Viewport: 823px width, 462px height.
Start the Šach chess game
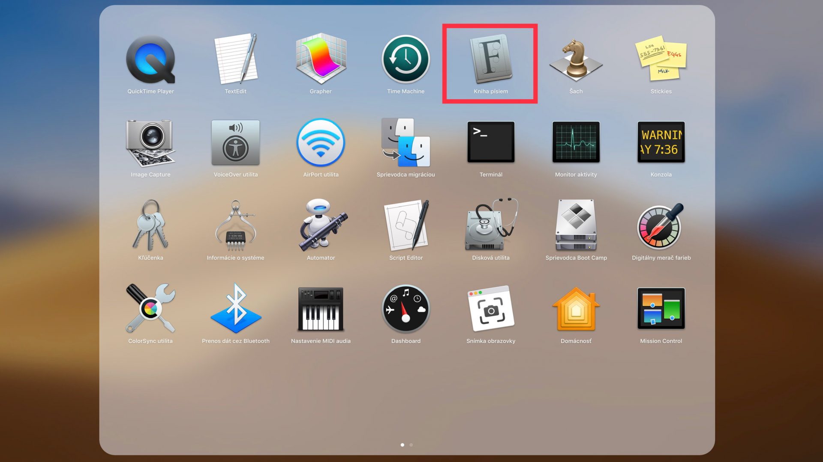pyautogui.click(x=576, y=59)
